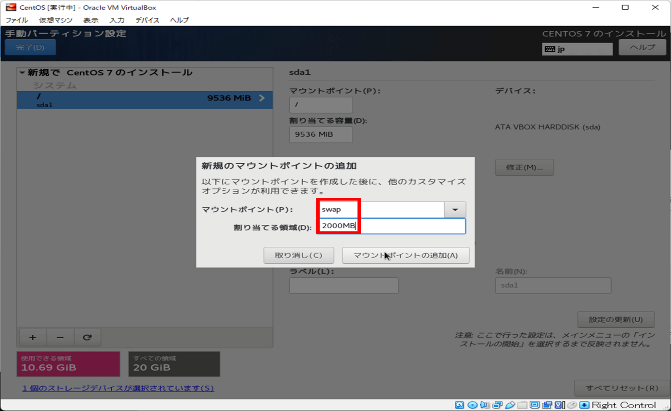Click the optical disc status icon

[x=473, y=405]
